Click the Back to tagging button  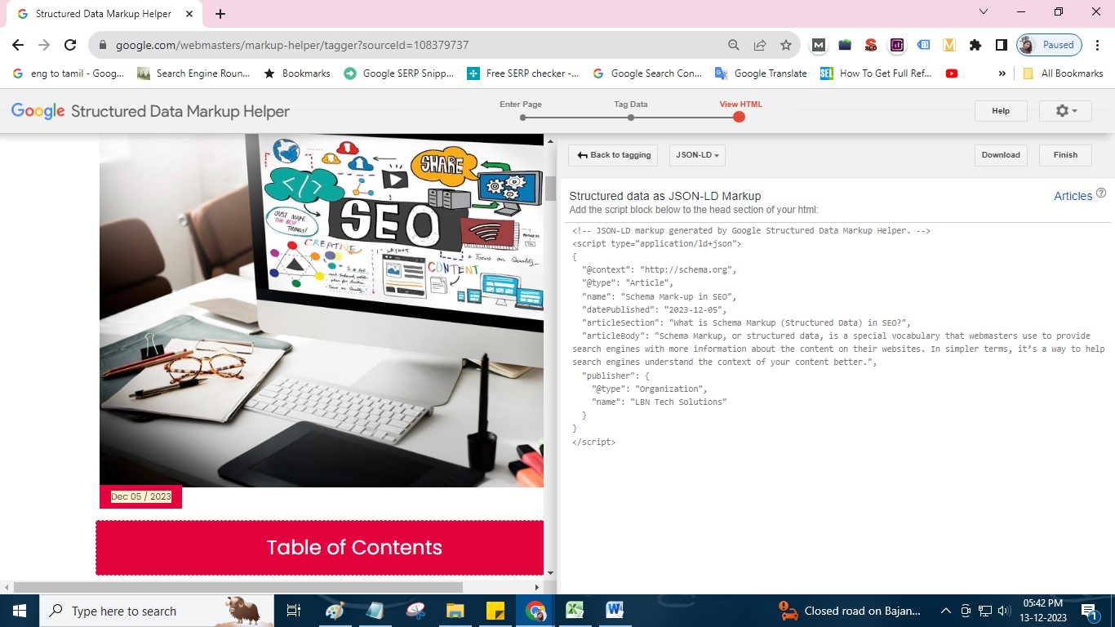[x=613, y=155]
